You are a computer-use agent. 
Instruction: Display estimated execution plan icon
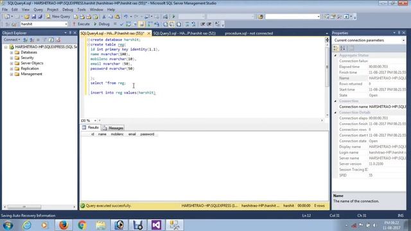tap(128, 24)
